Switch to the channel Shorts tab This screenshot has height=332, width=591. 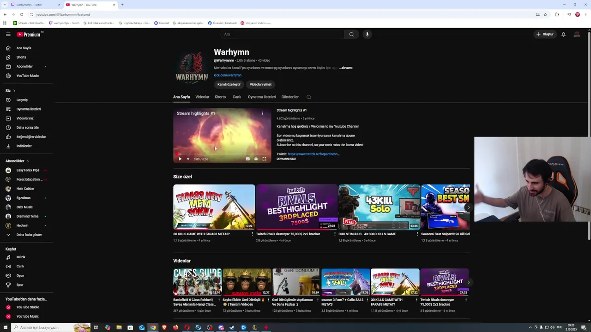click(x=220, y=97)
